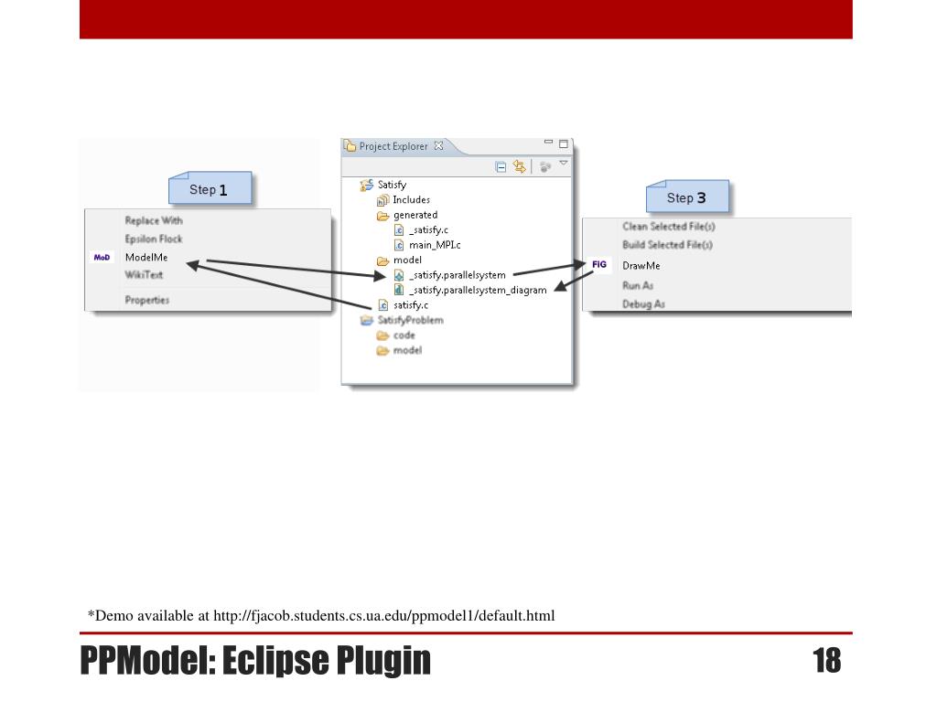Click the C file icon beside satisfy.c
This screenshot has width=937, height=702.
(x=383, y=305)
